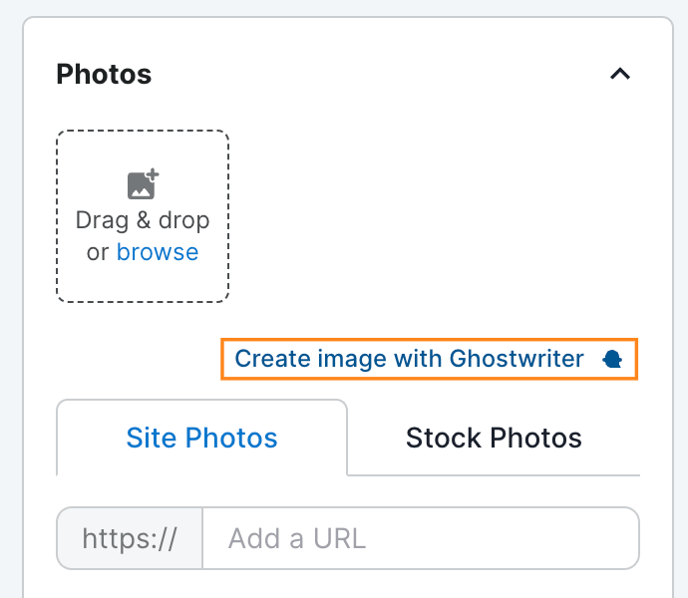Click the Photos section heading
Screen dimensions: 688x598
pos(104,75)
